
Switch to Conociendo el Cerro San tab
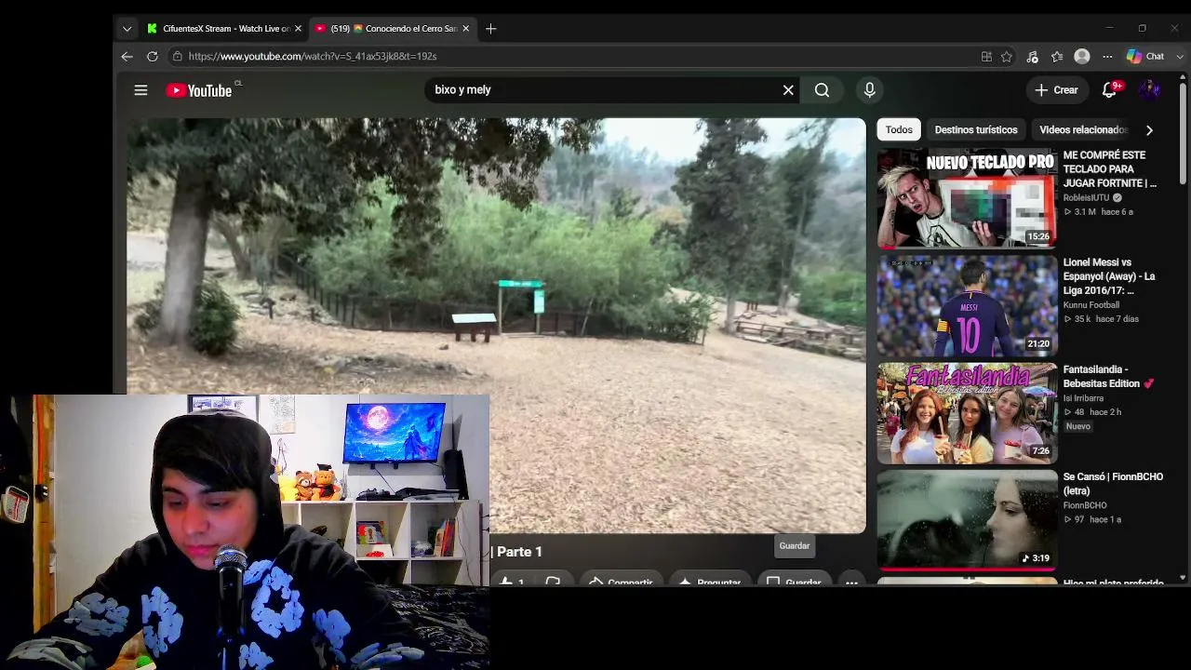click(392, 29)
